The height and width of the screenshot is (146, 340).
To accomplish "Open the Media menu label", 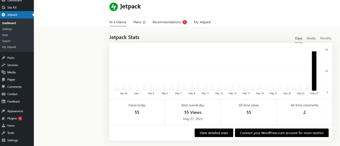I will click(11, 72).
